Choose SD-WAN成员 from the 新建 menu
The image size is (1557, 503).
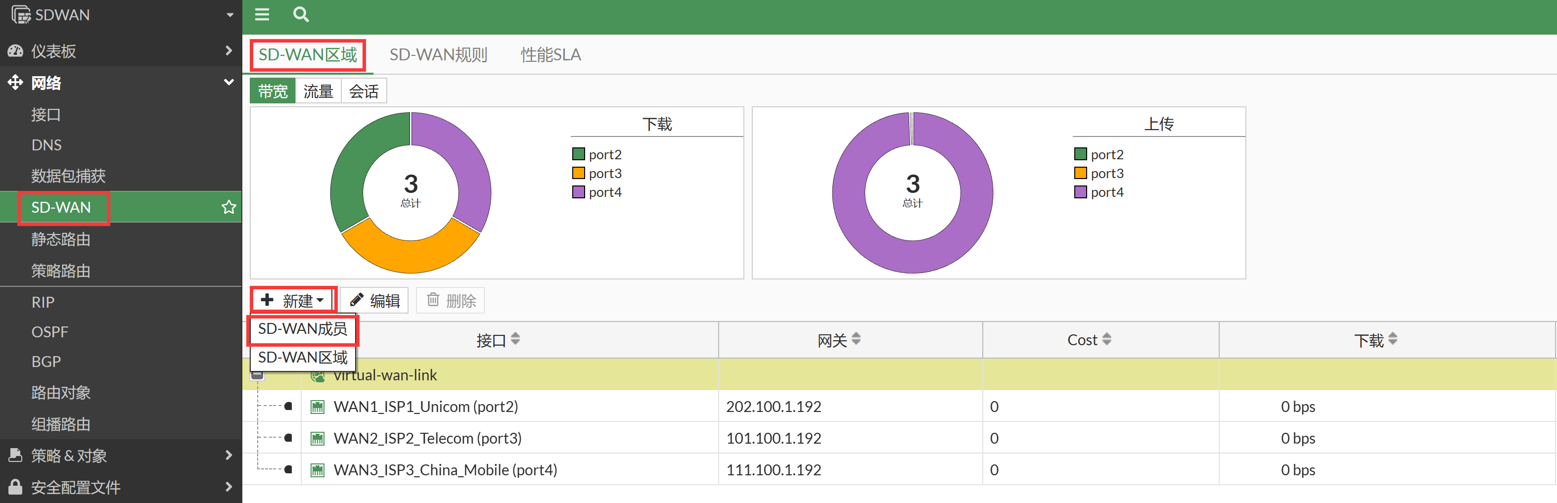pos(303,329)
